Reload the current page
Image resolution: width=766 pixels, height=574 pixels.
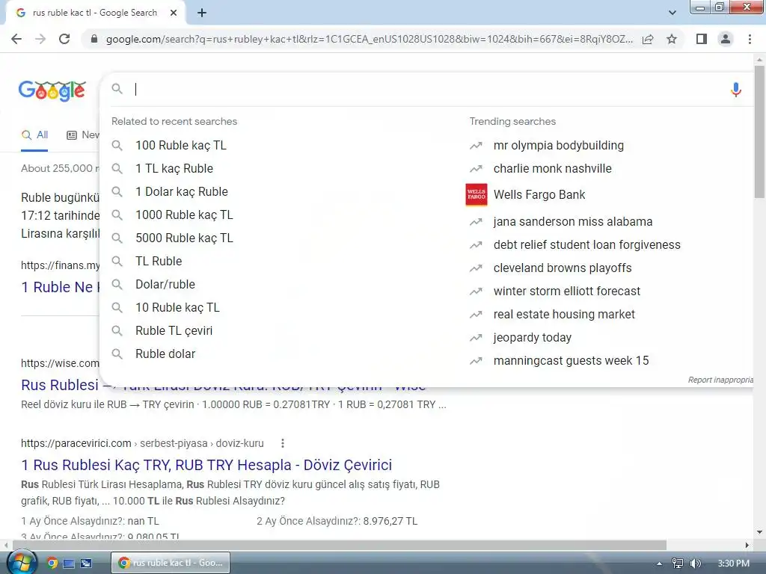64,39
